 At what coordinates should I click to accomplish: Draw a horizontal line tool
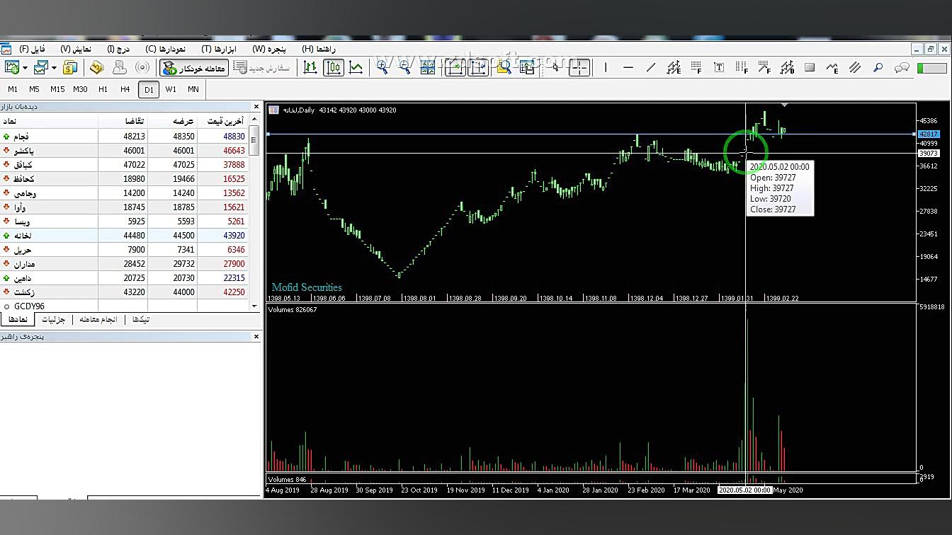click(x=628, y=67)
